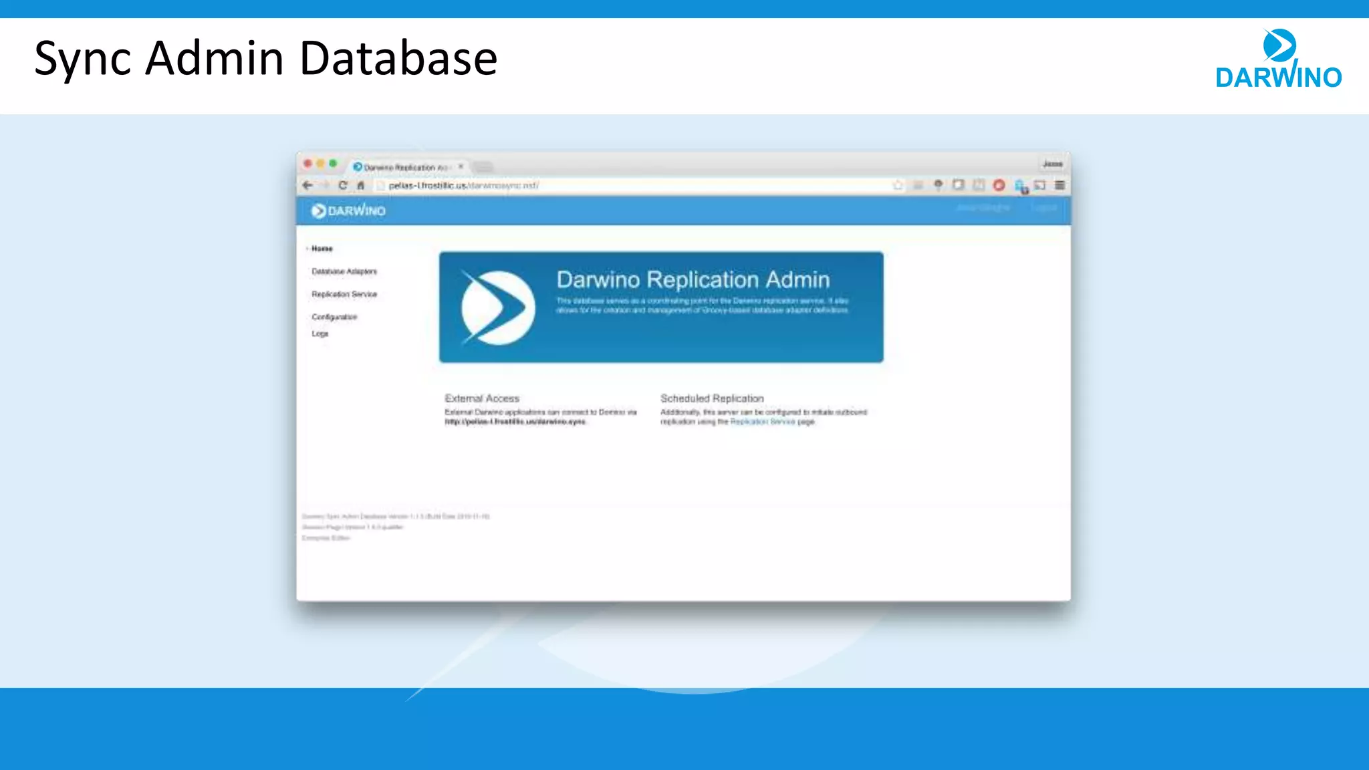The width and height of the screenshot is (1369, 770).
Task: Click the browser forward arrow
Action: [x=325, y=185]
